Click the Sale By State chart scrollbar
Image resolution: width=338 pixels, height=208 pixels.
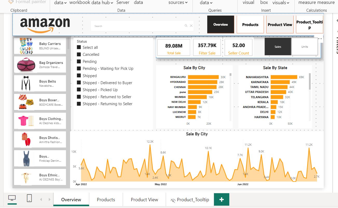[x=310, y=82]
